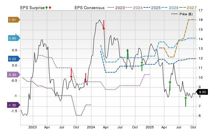The width and height of the screenshot is (216, 129).
Task: Click the green up arrow in EPS Surprise legend
Action: [x=47, y=7]
